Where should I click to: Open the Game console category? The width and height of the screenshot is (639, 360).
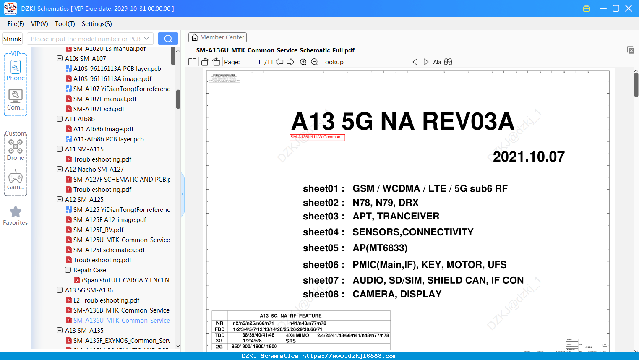16,180
